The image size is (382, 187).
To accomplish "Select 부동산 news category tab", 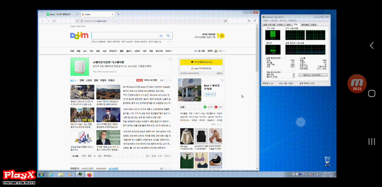I will tap(111, 80).
